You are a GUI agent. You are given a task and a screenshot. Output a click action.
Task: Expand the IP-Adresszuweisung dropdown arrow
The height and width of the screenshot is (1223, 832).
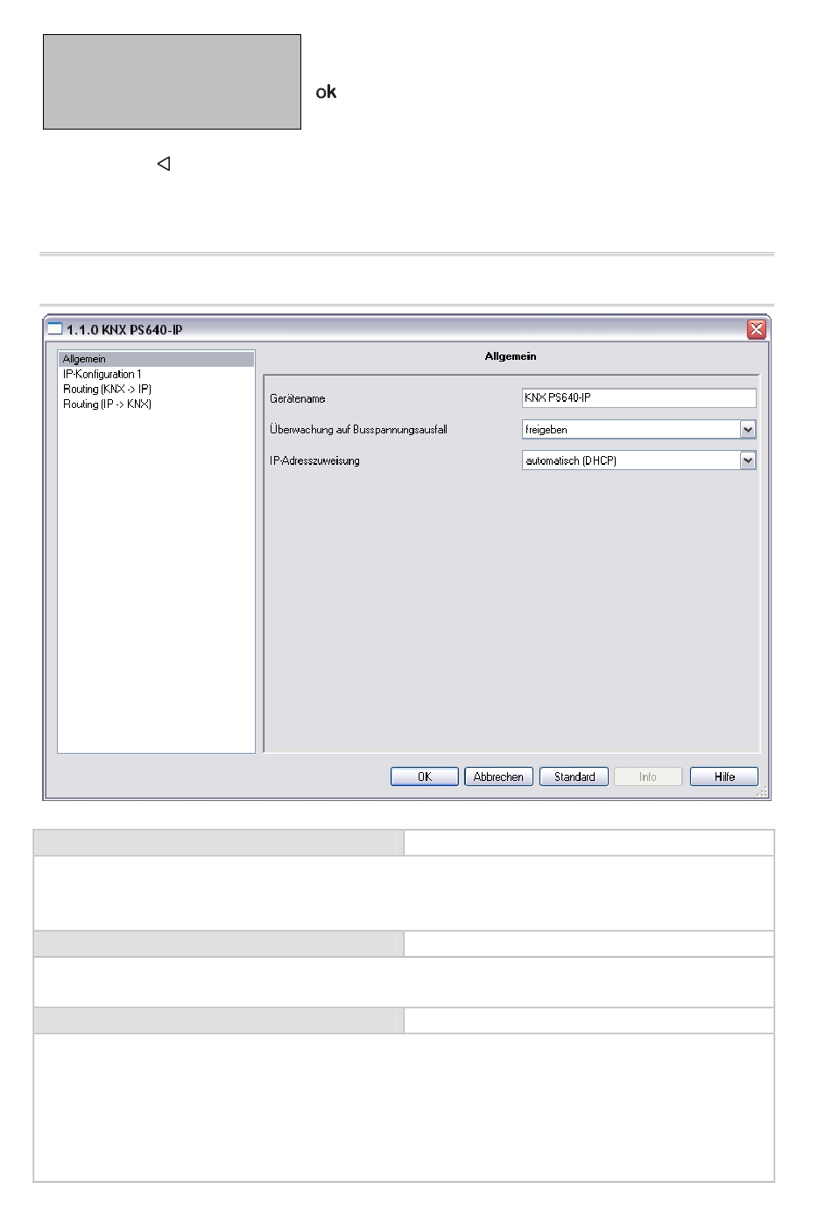click(747, 460)
